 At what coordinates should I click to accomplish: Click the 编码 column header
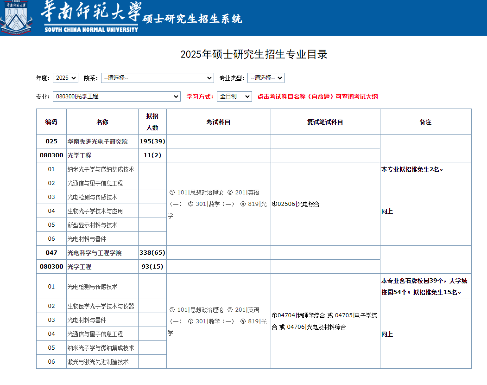click(x=51, y=122)
